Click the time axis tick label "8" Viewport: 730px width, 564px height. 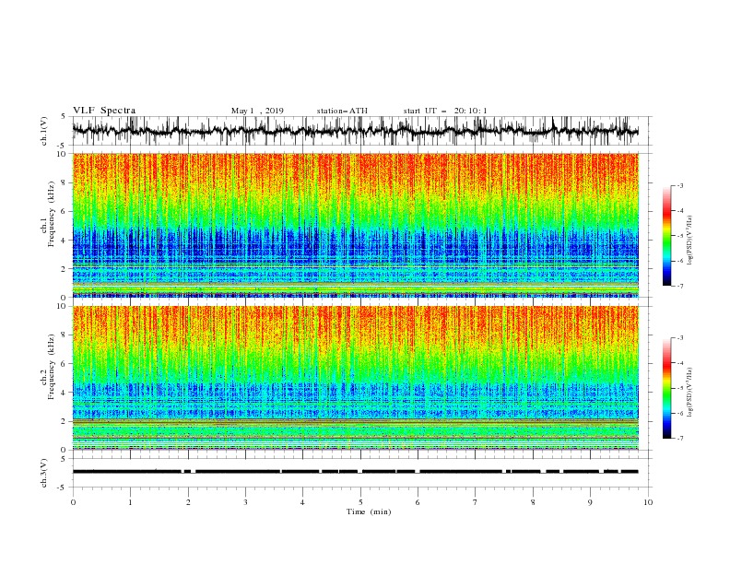pyautogui.click(x=533, y=502)
